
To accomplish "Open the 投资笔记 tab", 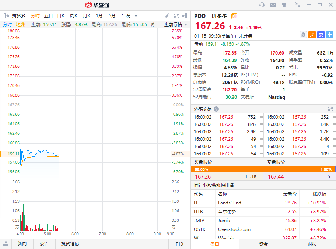I will (x=70, y=243).
